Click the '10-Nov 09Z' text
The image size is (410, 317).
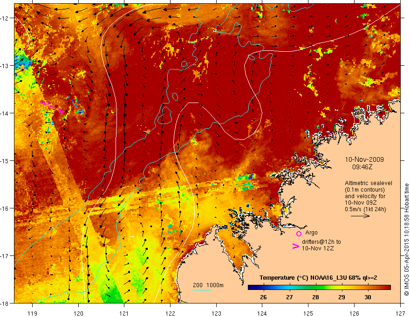360,203
